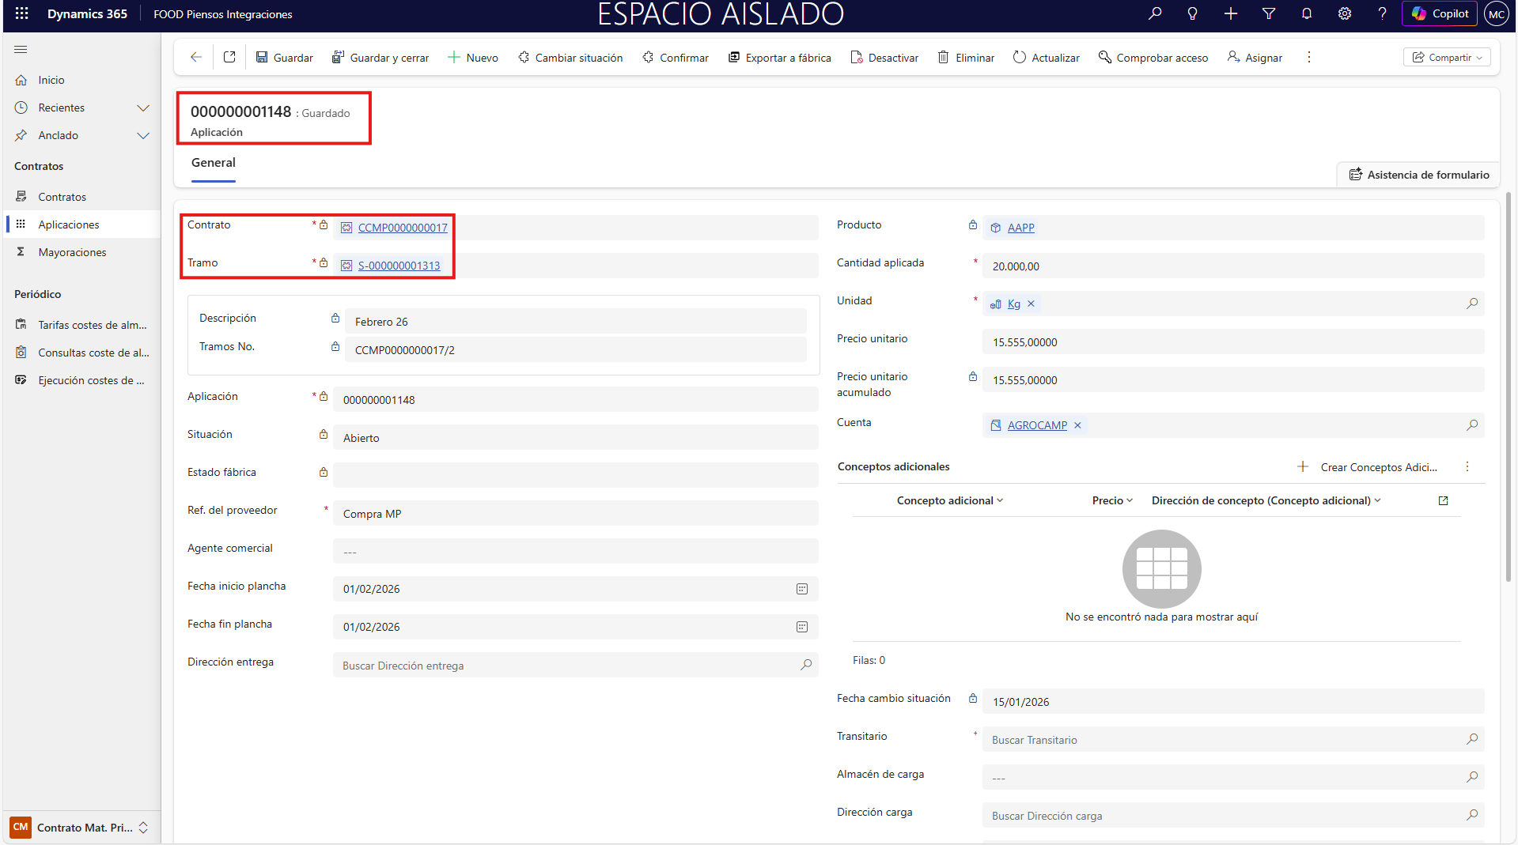Viewport: 1518px width, 845px height.
Task: Select the General tab
Action: tap(213, 163)
